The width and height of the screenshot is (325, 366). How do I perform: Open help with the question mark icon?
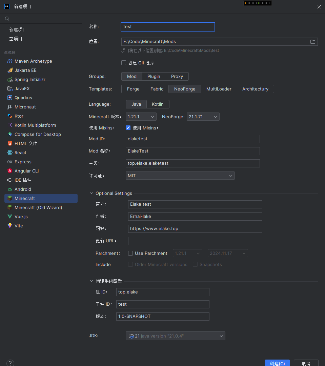pos(10,363)
